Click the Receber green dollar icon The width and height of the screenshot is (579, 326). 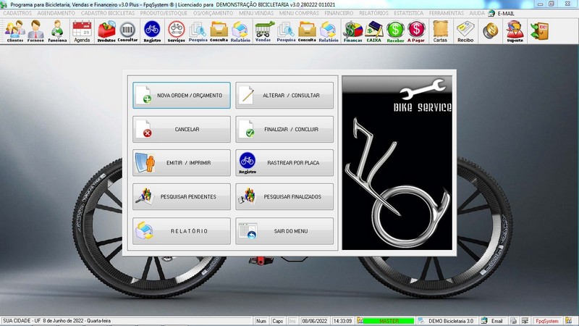pyautogui.click(x=395, y=31)
